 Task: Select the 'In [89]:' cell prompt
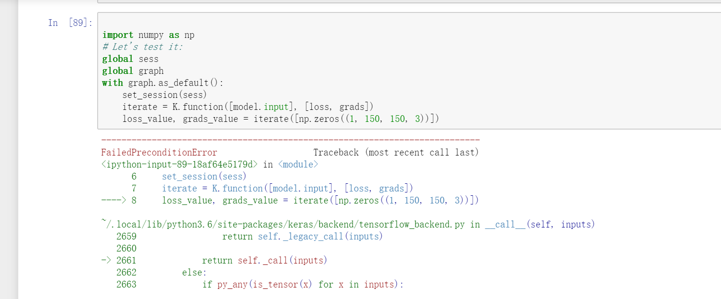[70, 23]
